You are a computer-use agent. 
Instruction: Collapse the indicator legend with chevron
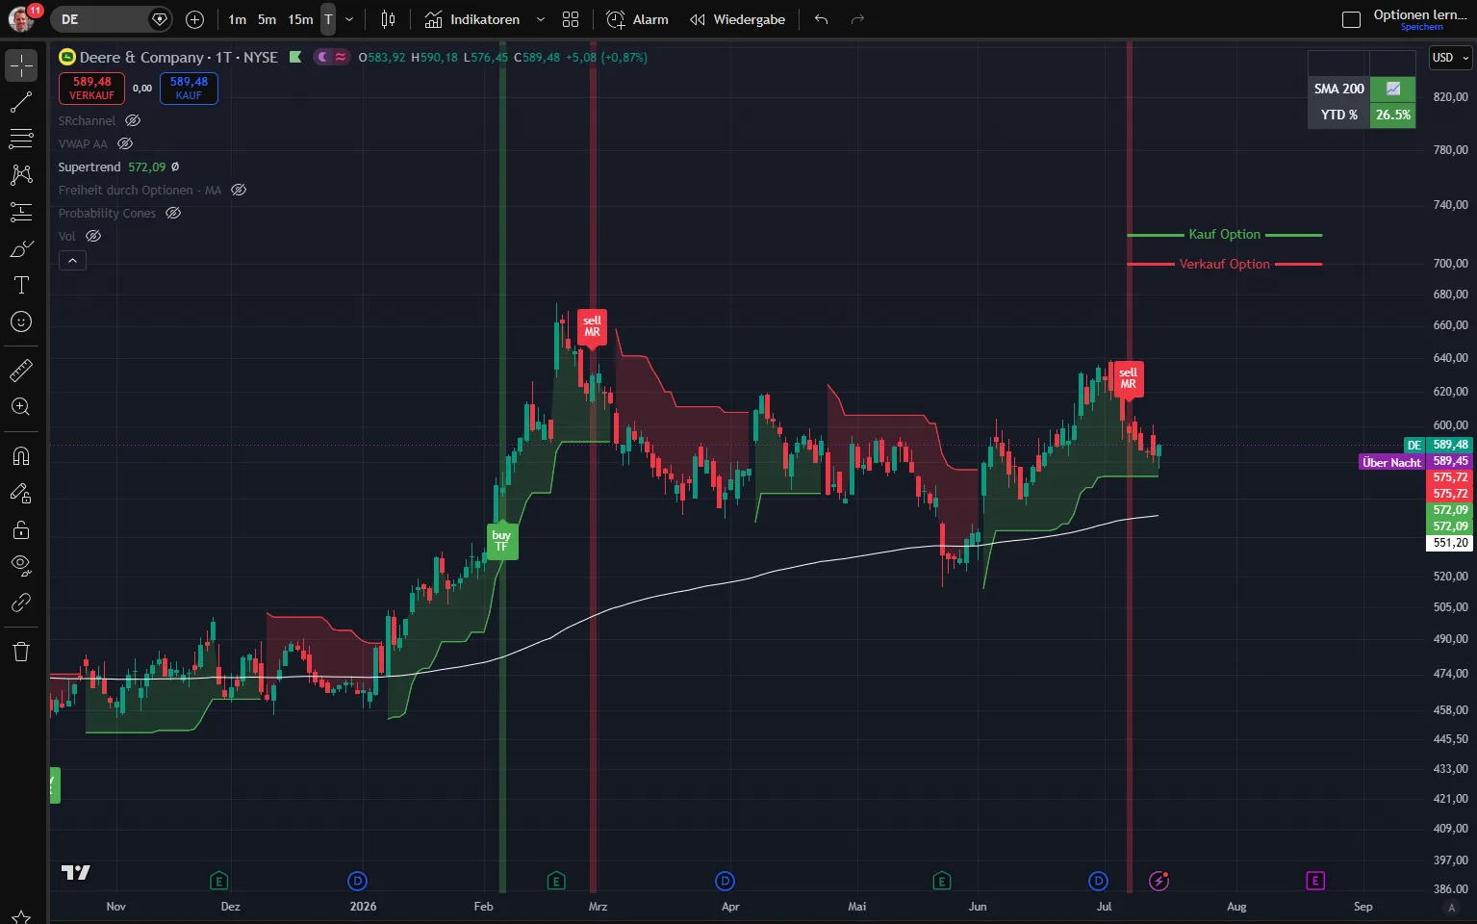[x=72, y=260]
